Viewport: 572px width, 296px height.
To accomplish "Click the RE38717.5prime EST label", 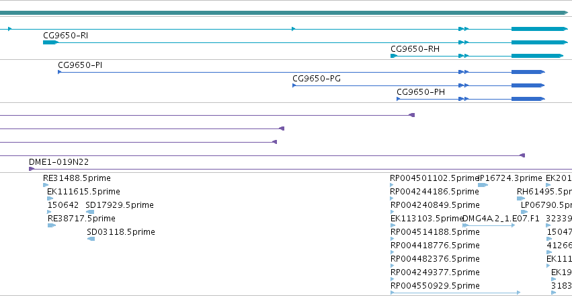I will (x=82, y=219).
